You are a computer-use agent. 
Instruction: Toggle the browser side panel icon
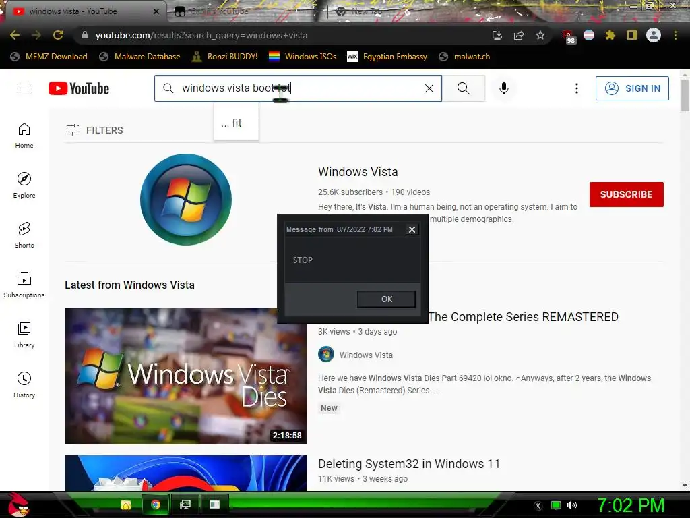click(632, 35)
